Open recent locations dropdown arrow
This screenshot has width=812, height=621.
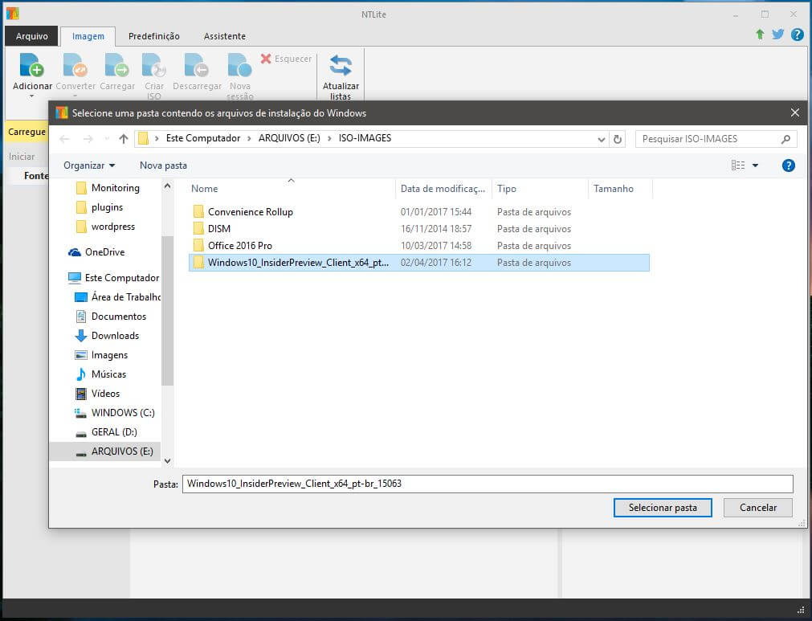point(107,139)
